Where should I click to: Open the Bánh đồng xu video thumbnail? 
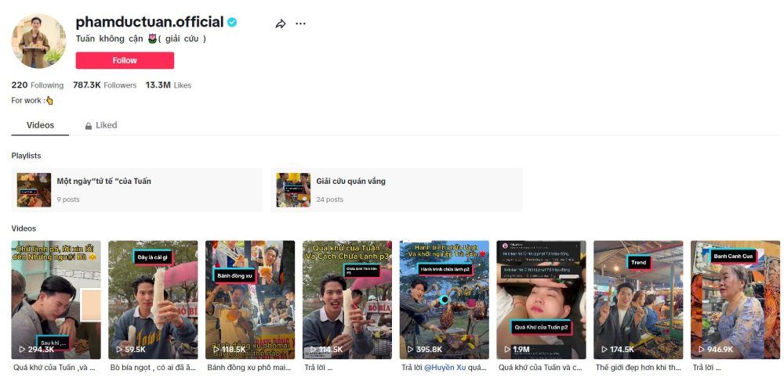pos(250,300)
